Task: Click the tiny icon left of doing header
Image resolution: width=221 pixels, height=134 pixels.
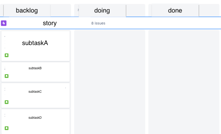Action: [x=78, y=10]
